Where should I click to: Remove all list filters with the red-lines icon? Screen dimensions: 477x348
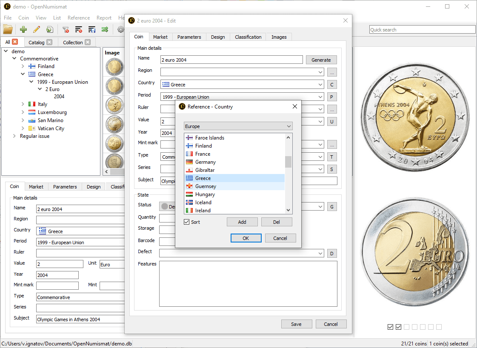click(78, 29)
